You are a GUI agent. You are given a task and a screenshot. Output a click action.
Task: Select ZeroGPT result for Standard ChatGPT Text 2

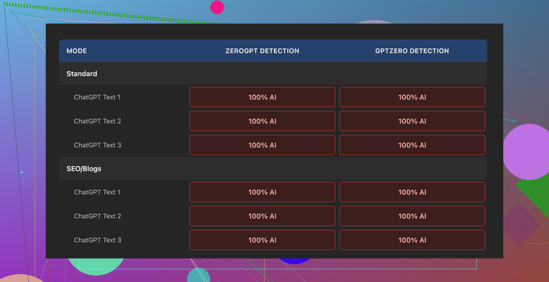262,121
